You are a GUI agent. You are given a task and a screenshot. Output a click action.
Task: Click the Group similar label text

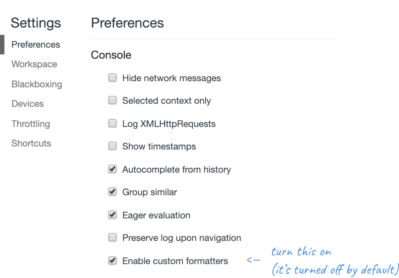click(150, 192)
